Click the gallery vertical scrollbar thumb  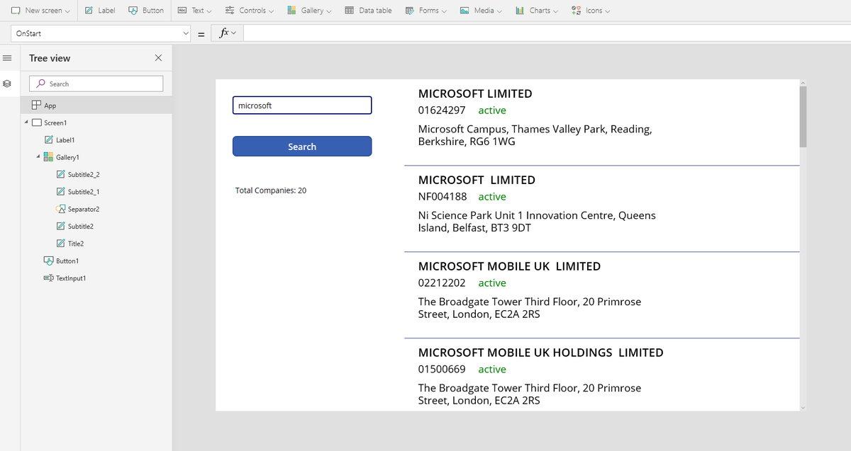coord(803,116)
